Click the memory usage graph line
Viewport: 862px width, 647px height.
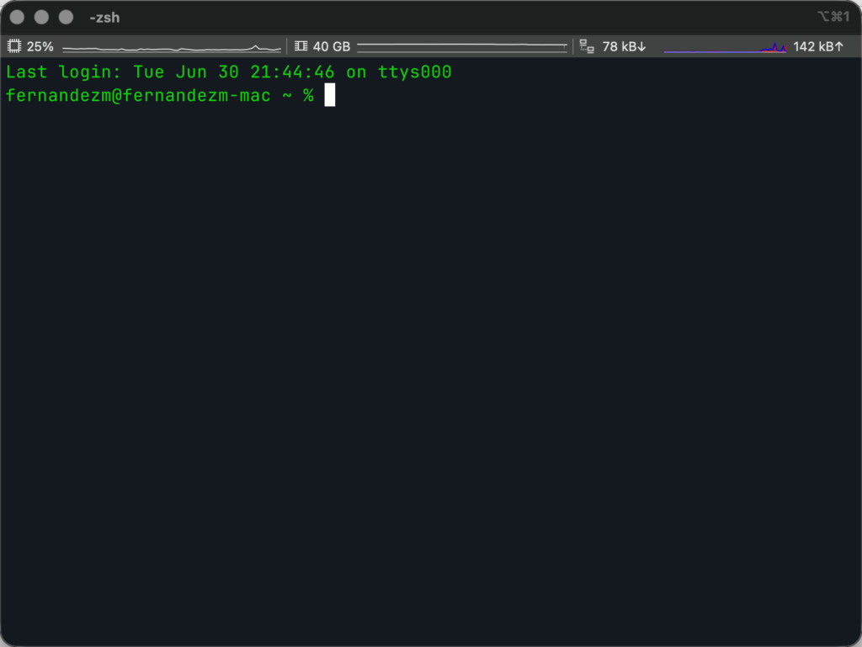(462, 48)
